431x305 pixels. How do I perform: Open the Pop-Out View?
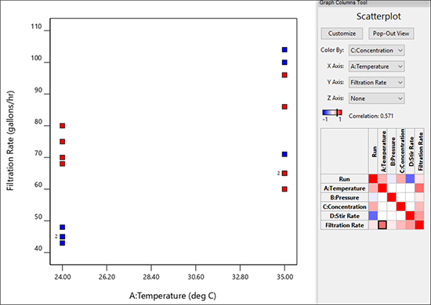391,34
